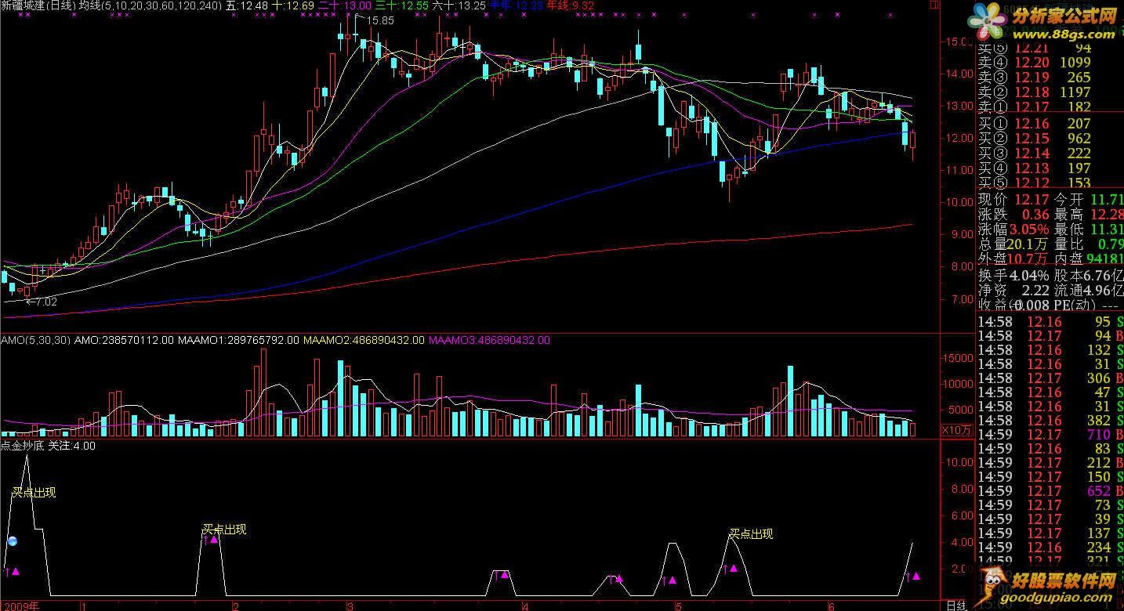Click the 14:58 trade with volume 382
This screenshot has width=1124, height=611.
pyautogui.click(x=1050, y=421)
